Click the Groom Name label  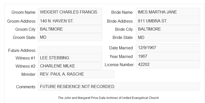[x=23, y=12]
